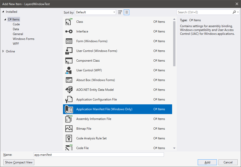Select the Code Analysis Rule Set icon
241x167 pixels.
pyautogui.click(x=69, y=138)
